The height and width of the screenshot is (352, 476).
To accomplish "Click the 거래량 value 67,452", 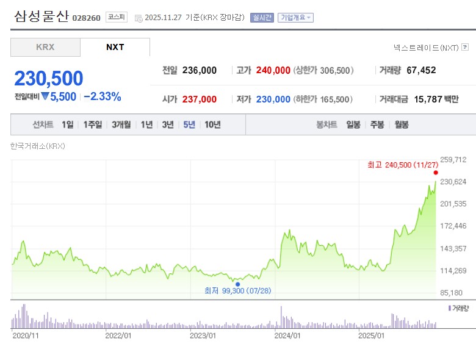I will click(x=421, y=70).
